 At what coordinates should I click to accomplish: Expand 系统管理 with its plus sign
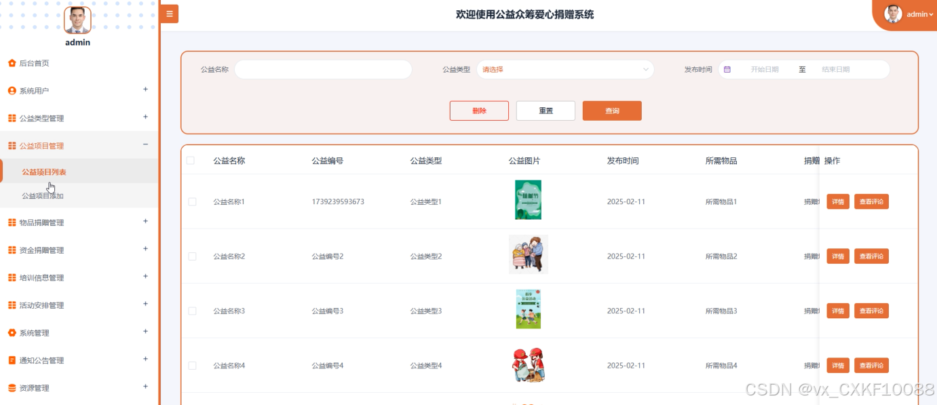click(145, 332)
